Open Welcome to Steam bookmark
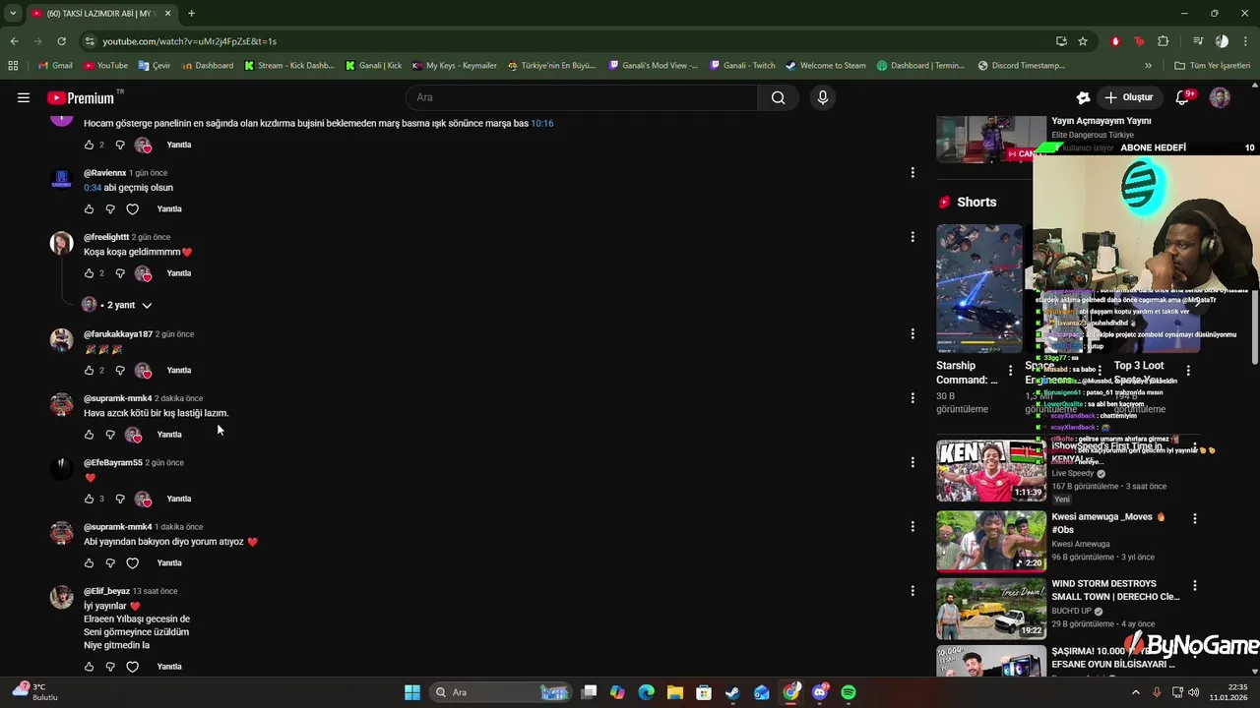Viewport: 1260px width, 708px height. tap(826, 66)
